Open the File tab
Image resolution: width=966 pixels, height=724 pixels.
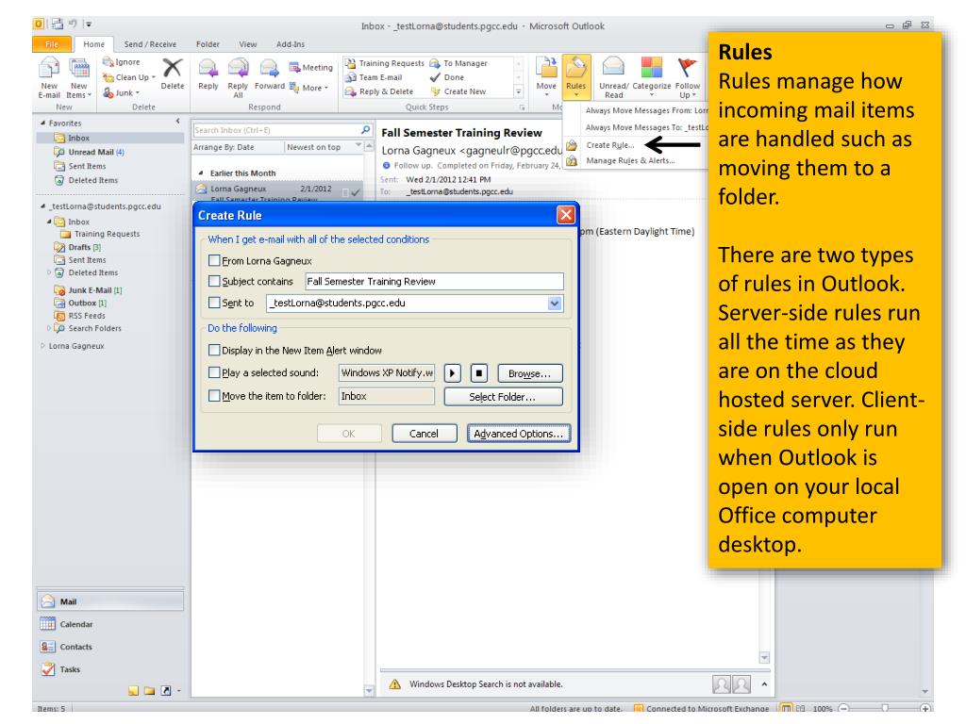pyautogui.click(x=52, y=43)
